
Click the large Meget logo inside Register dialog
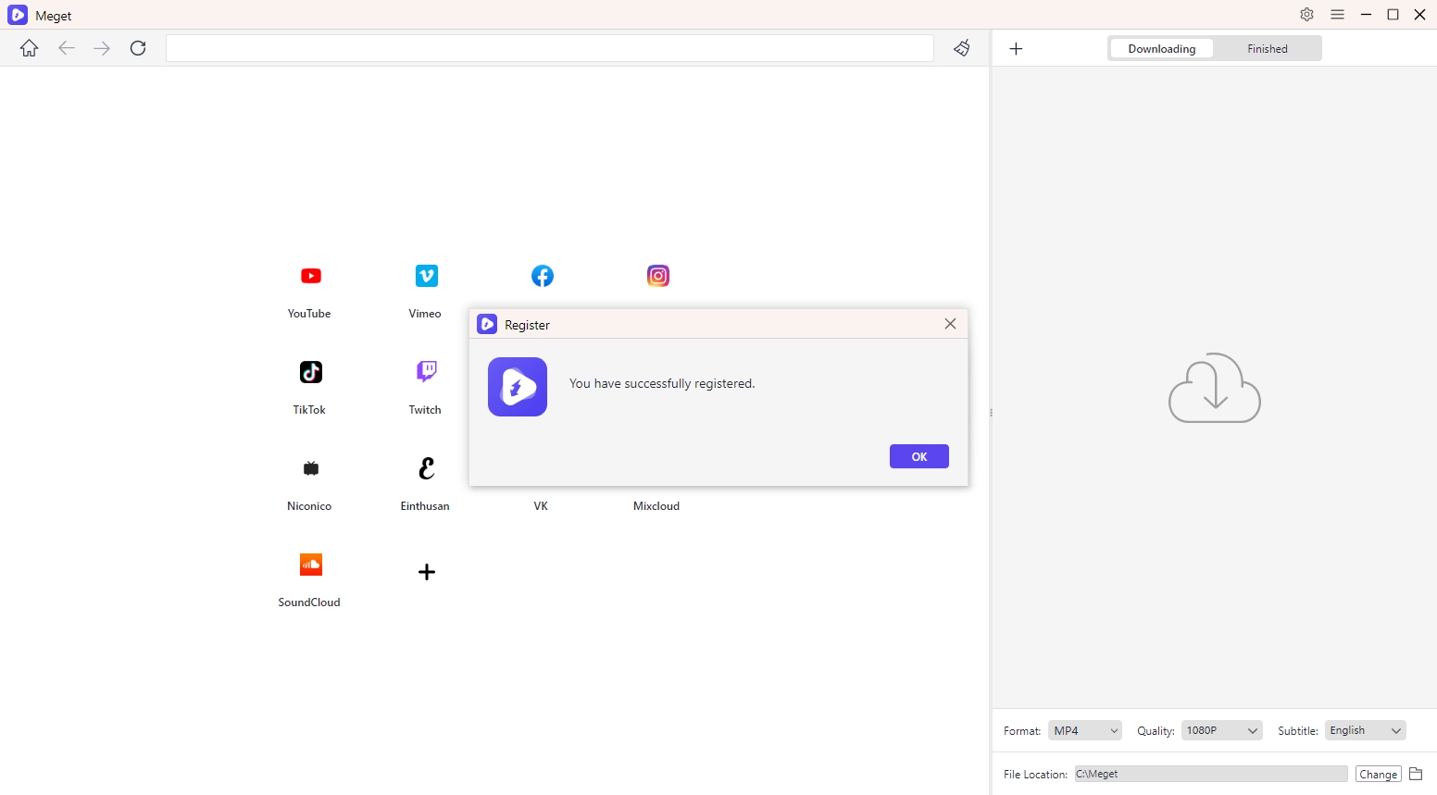pos(518,387)
